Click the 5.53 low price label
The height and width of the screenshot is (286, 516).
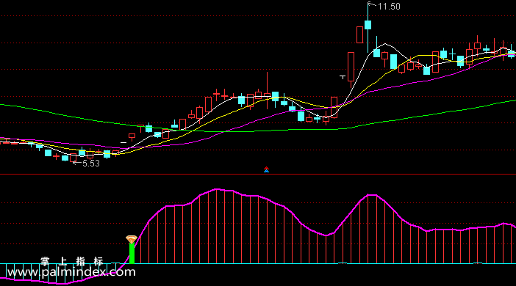(x=91, y=164)
